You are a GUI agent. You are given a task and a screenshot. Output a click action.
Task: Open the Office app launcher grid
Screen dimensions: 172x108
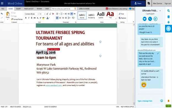coord(2,3)
